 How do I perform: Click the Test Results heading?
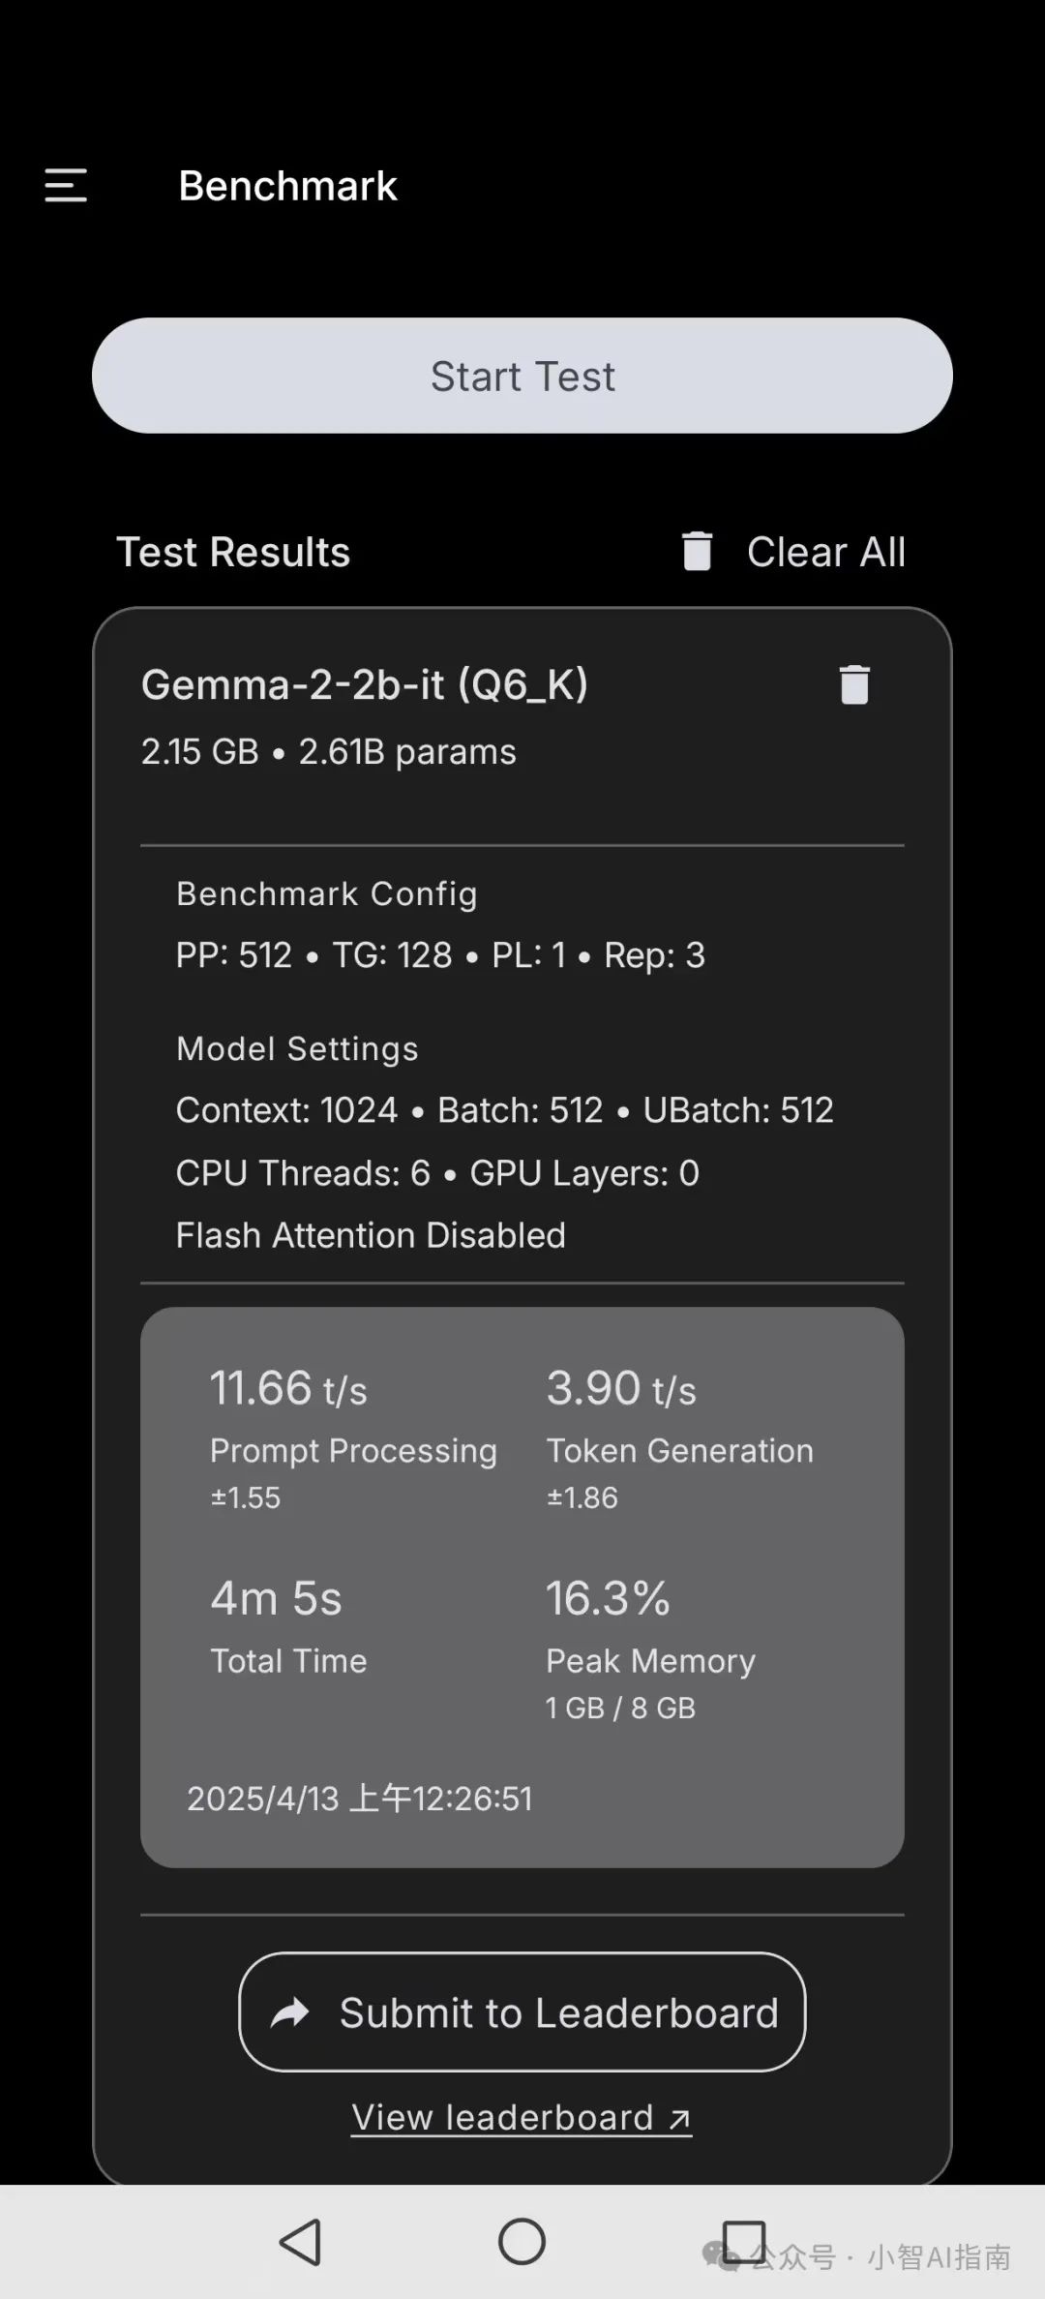tap(233, 552)
